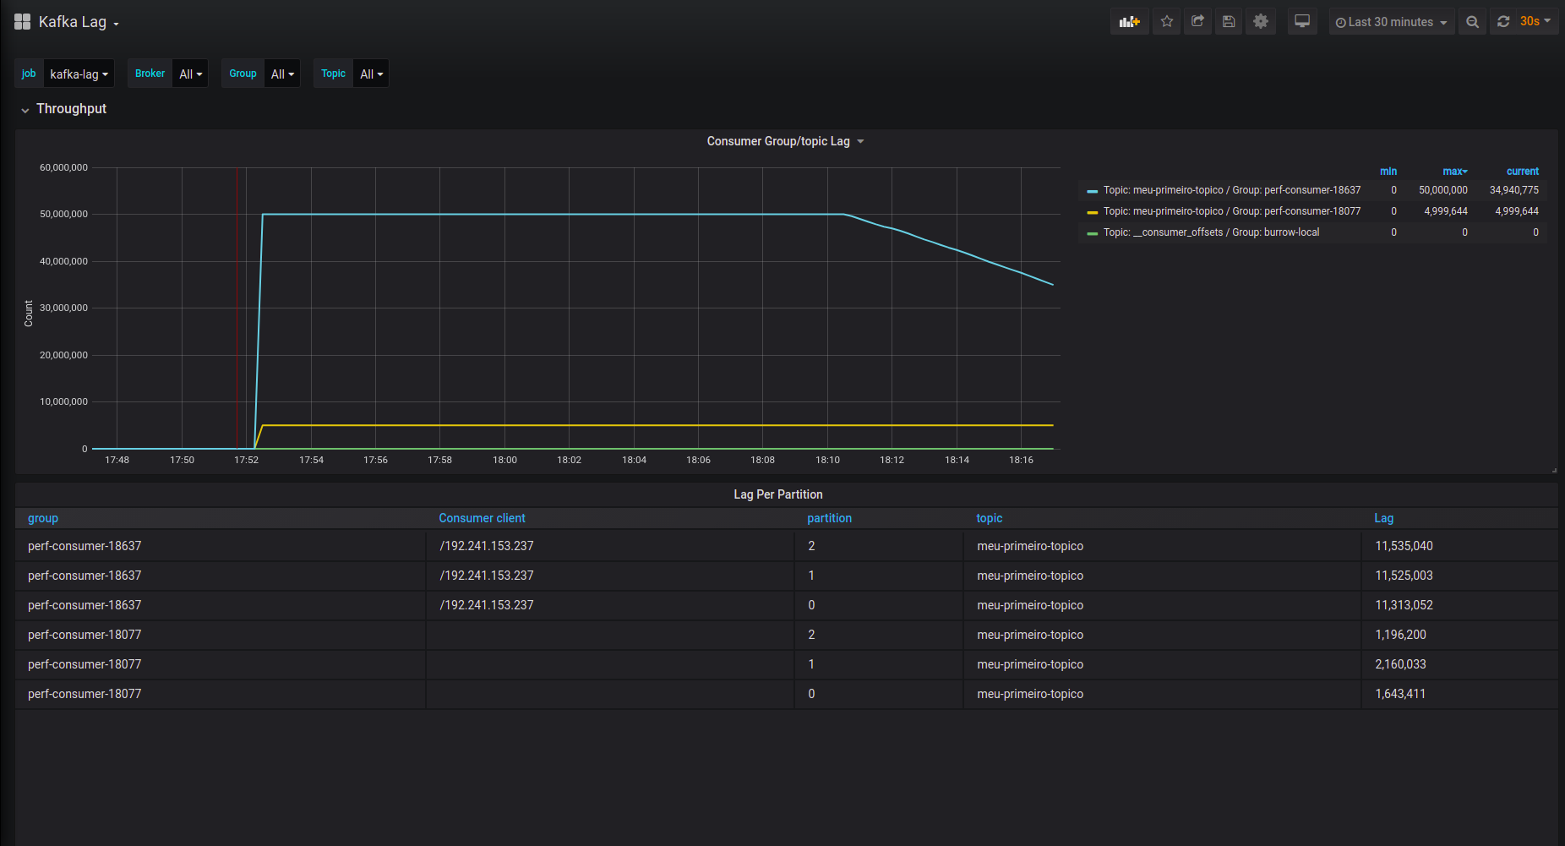Zoom out time range magnifier

click(x=1472, y=22)
